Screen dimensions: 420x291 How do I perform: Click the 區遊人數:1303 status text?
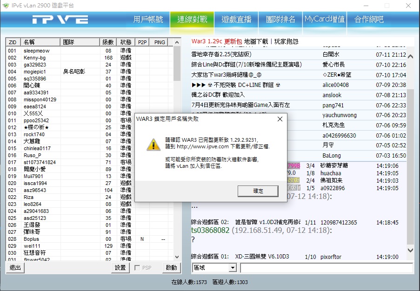point(230,282)
